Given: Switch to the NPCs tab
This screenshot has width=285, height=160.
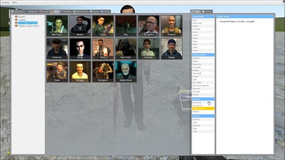Looking at the screenshot, I should click(x=55, y=12).
